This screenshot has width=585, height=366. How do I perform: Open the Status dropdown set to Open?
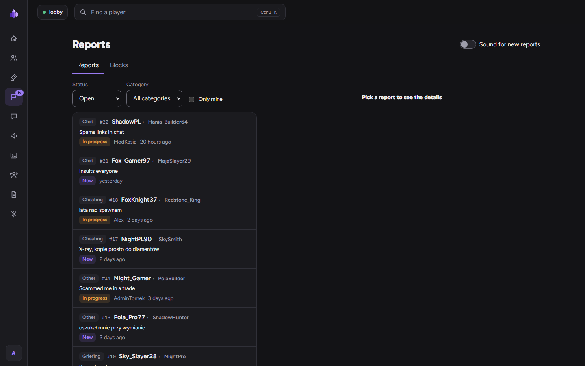[97, 98]
